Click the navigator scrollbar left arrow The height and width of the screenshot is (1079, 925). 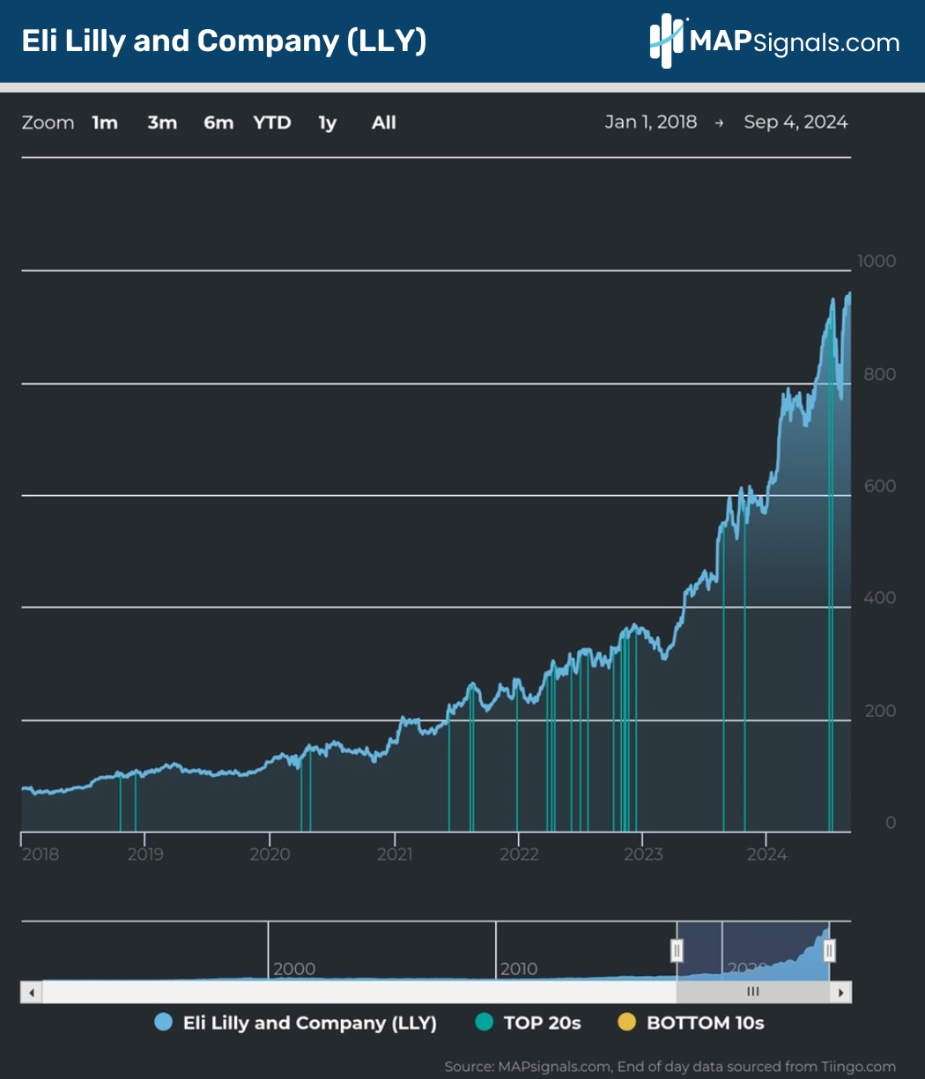tap(32, 992)
